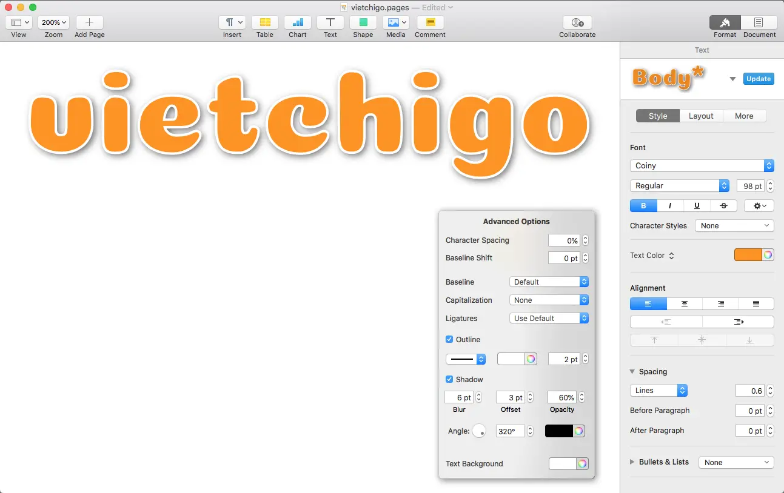
Task: Insert a table from the toolbar
Action: [x=265, y=23]
